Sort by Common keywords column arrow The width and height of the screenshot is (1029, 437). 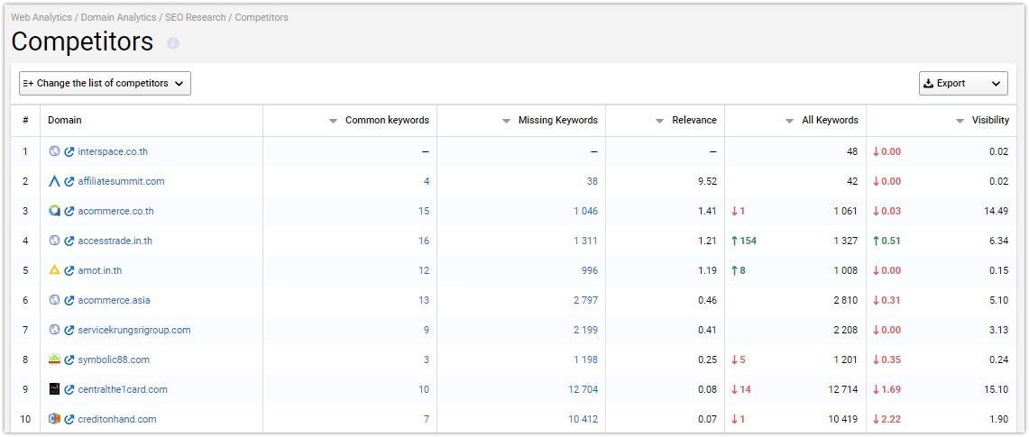pyautogui.click(x=333, y=121)
